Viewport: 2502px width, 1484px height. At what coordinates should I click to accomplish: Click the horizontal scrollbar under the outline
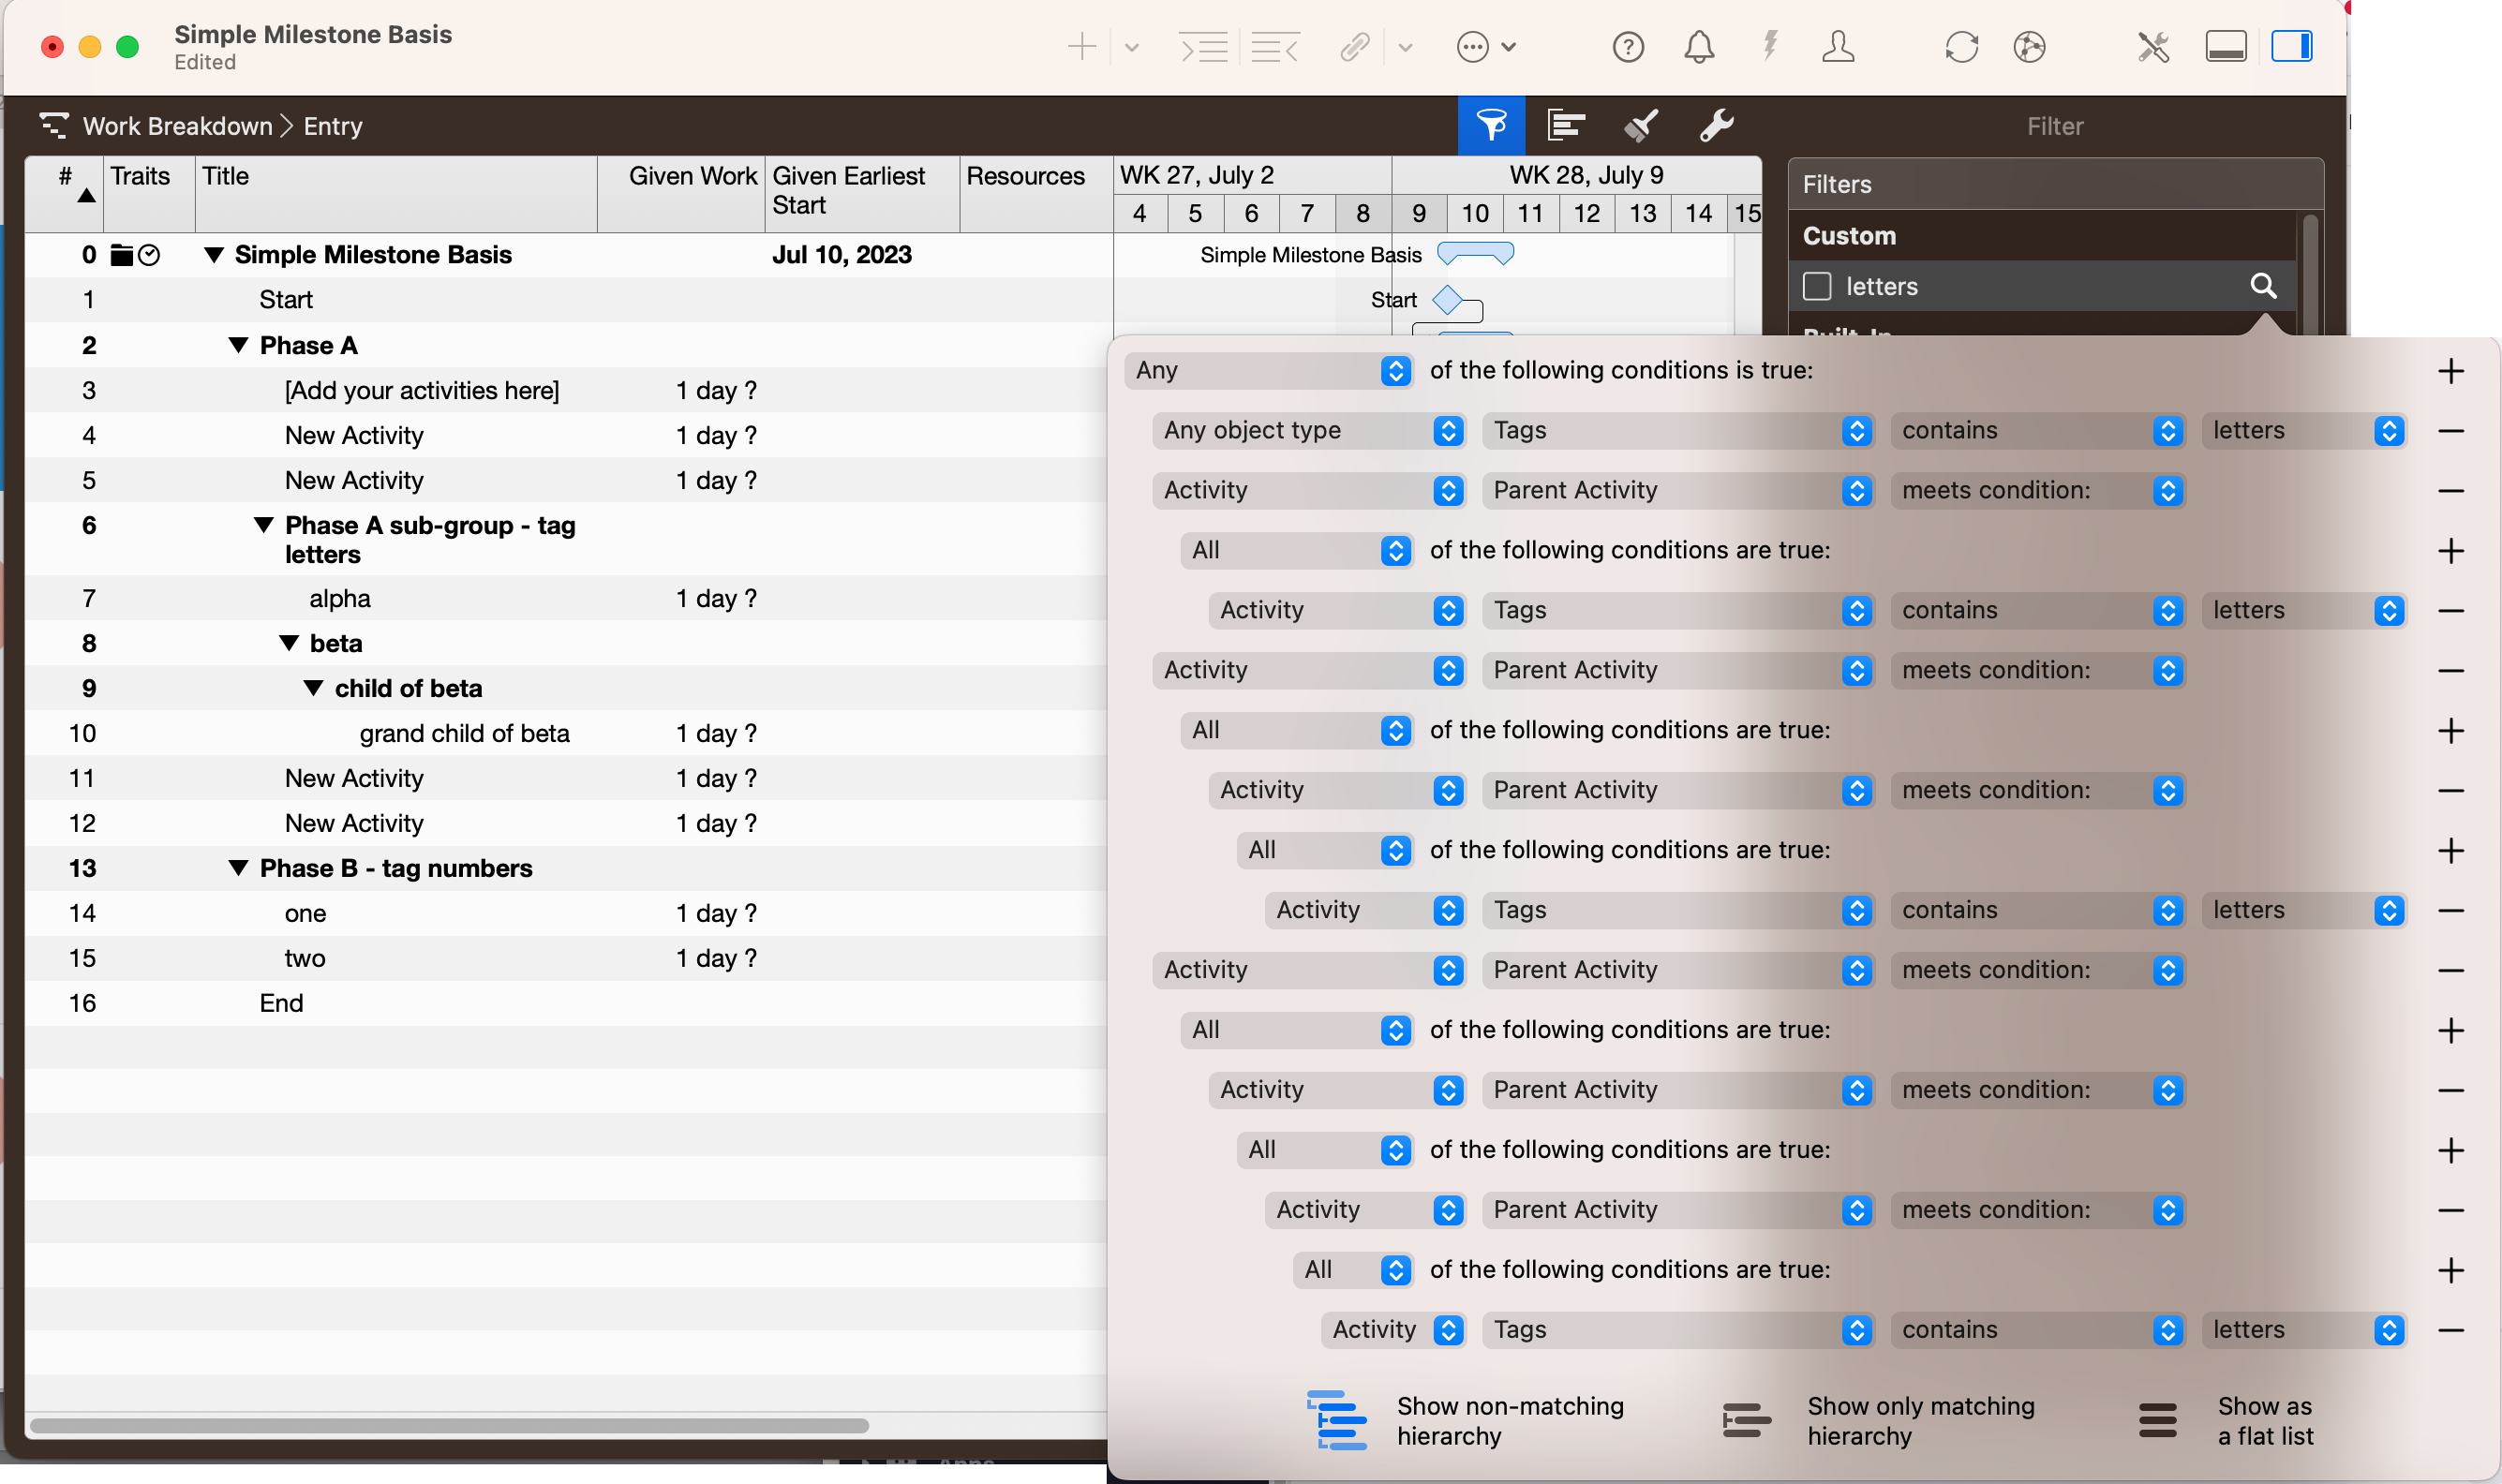point(449,1425)
